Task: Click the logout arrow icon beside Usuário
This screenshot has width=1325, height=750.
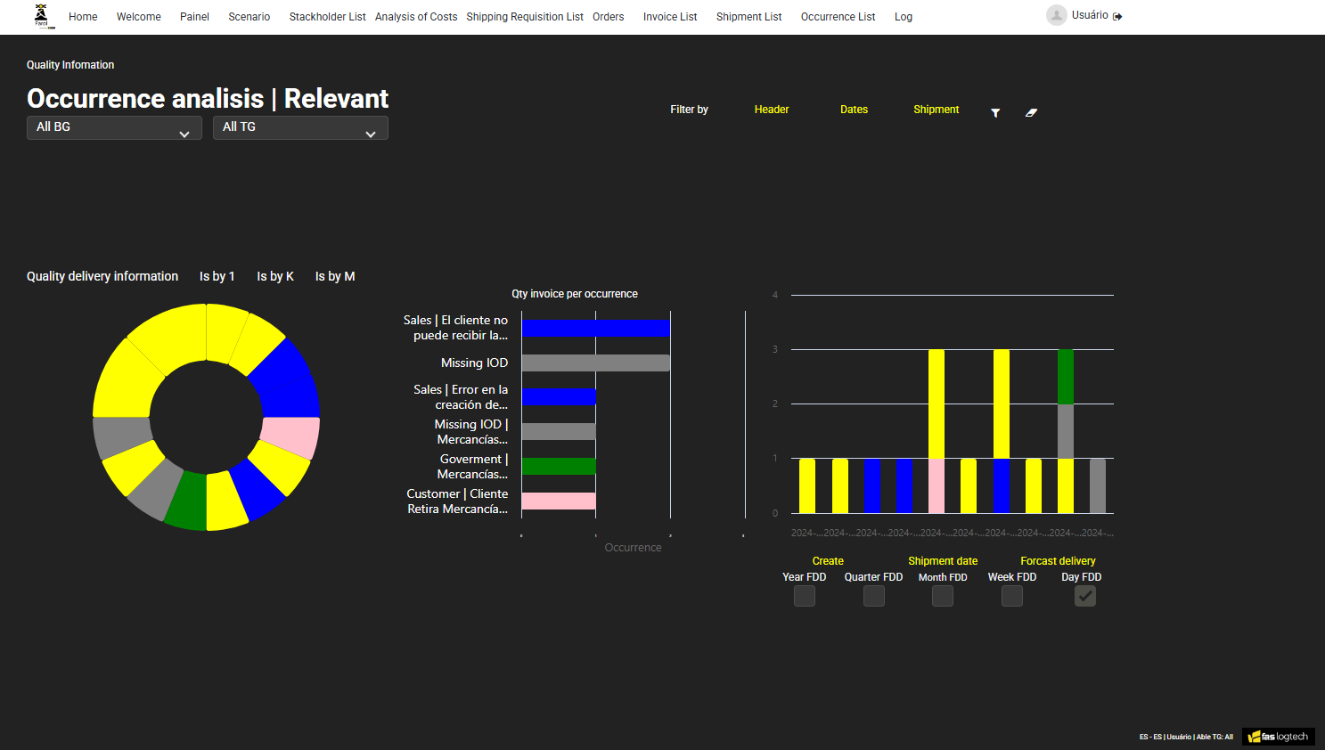Action: tap(1117, 16)
